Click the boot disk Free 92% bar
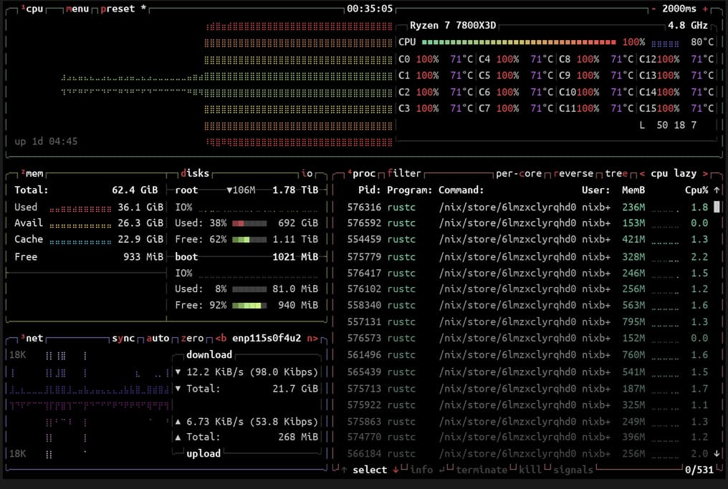 [x=249, y=306]
